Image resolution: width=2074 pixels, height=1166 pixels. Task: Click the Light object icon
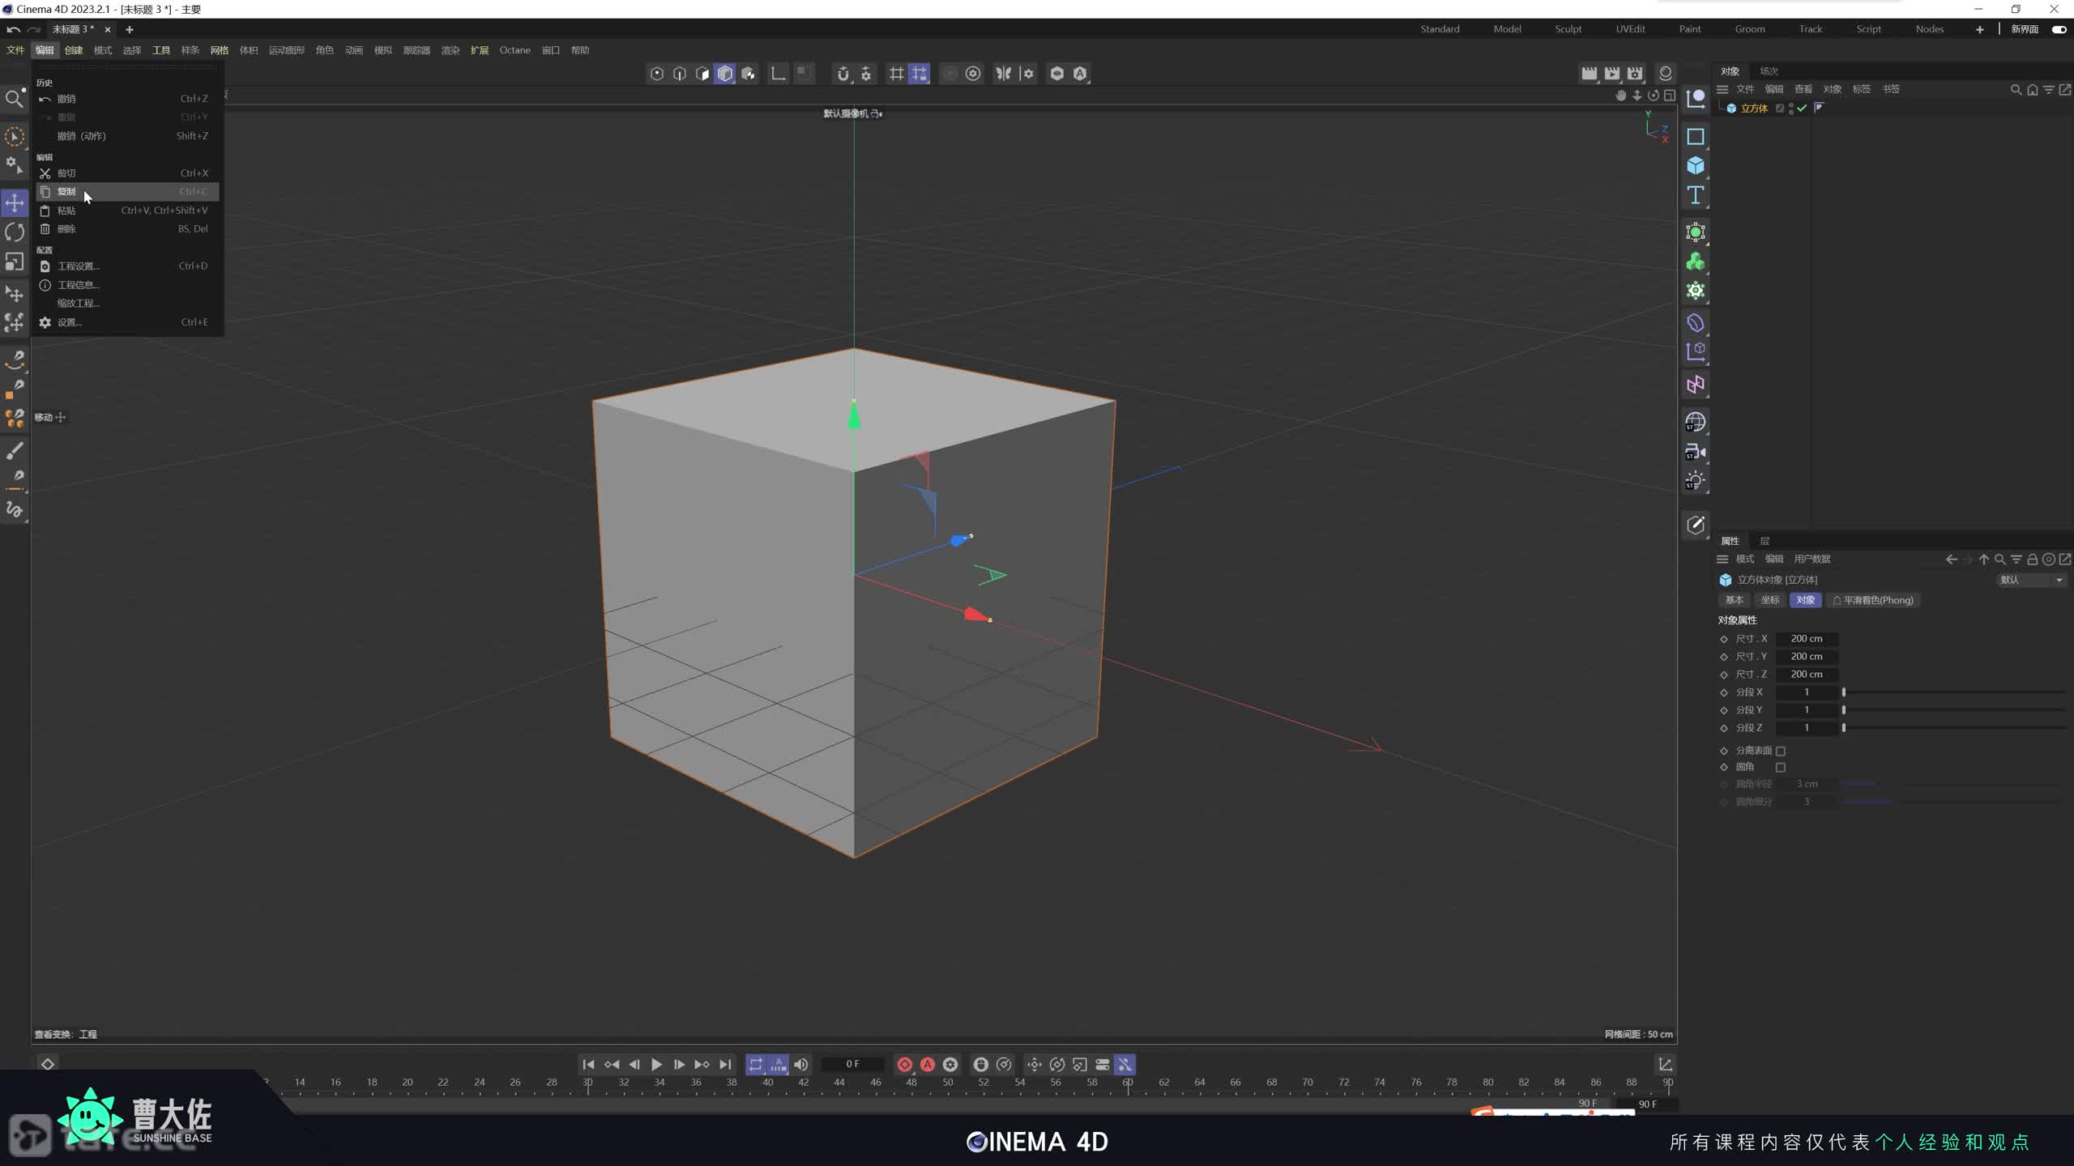click(x=1695, y=481)
